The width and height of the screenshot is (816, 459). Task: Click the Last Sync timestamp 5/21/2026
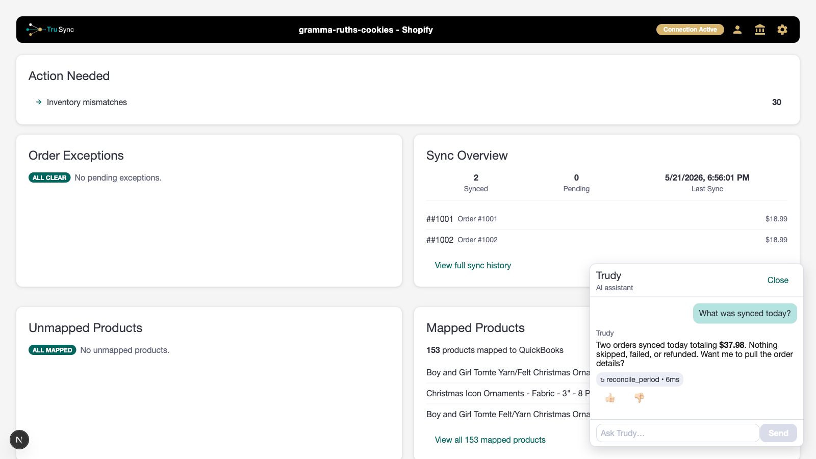pos(707,177)
